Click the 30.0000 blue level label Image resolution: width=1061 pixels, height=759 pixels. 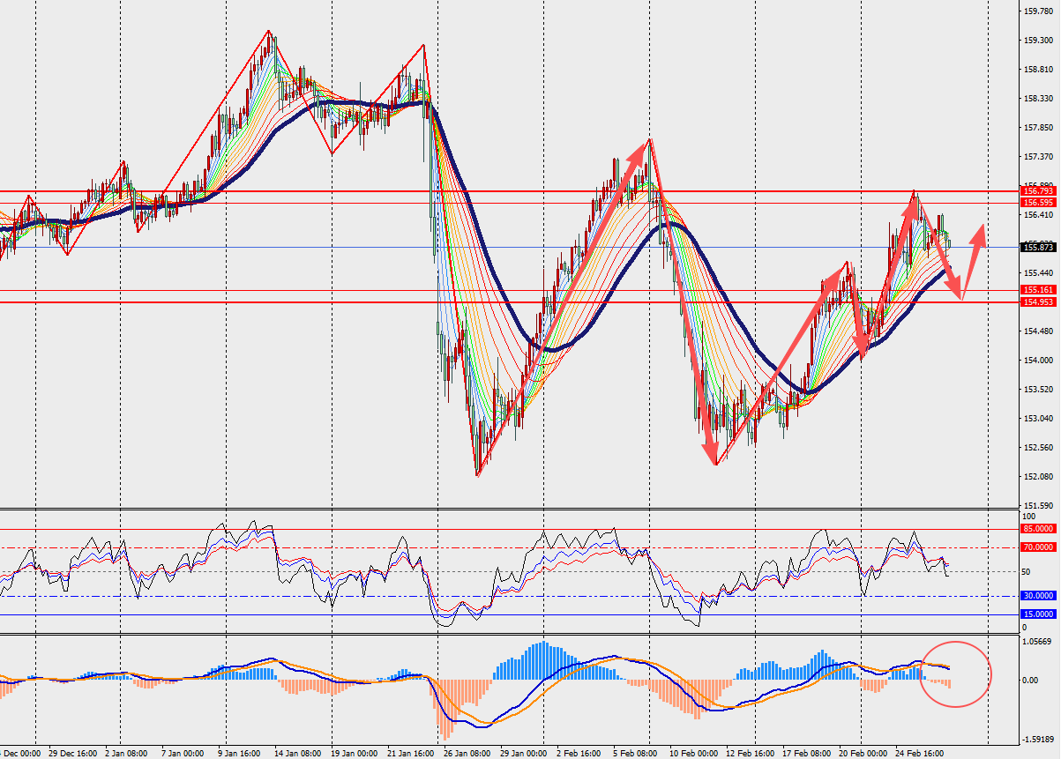pos(1038,596)
